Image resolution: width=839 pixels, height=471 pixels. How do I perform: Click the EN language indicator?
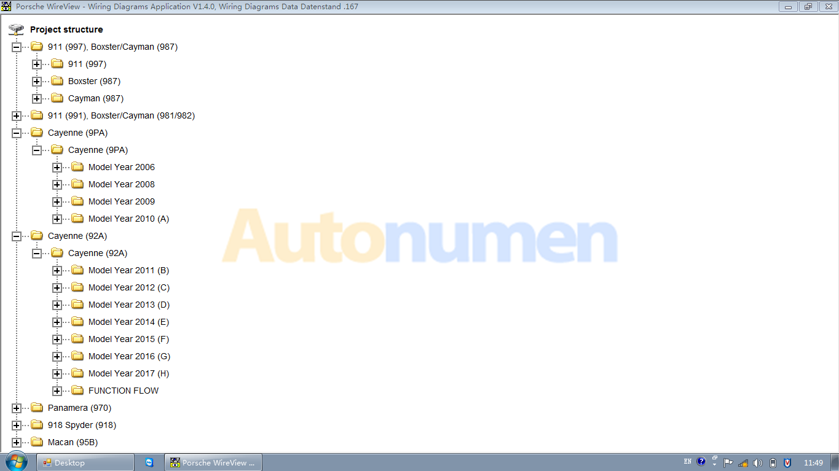(687, 462)
